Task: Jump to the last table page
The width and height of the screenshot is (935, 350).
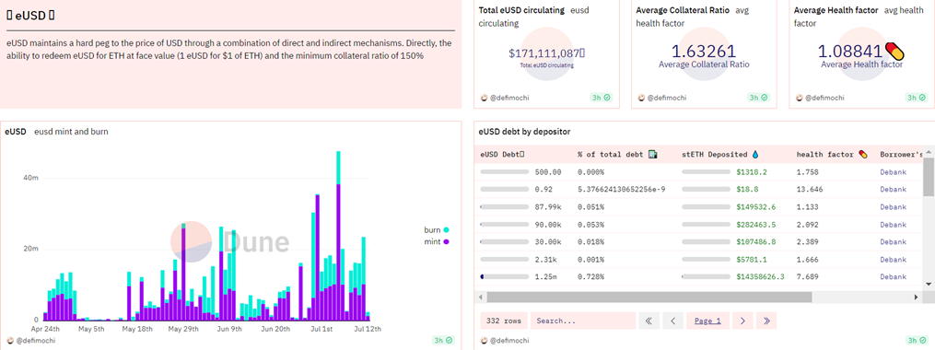Action: coord(766,321)
